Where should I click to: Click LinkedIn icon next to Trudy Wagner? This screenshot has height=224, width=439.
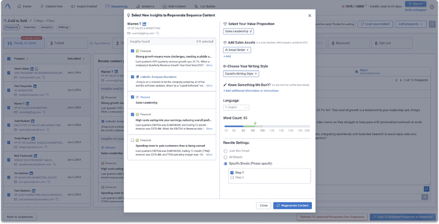coord(33,139)
